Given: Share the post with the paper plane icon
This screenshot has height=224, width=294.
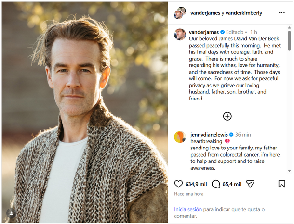Looking at the screenshot, I should pos(250,184).
